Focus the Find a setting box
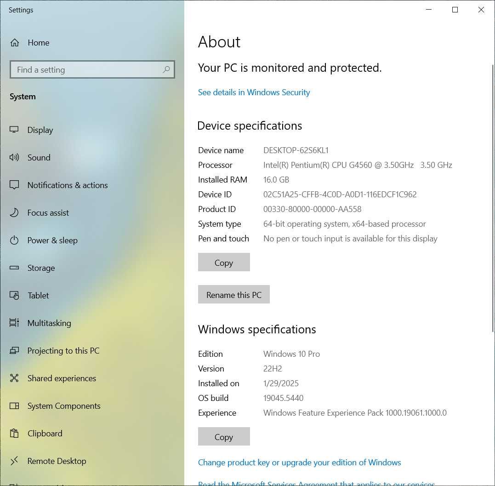This screenshot has height=486, width=495. click(92, 69)
